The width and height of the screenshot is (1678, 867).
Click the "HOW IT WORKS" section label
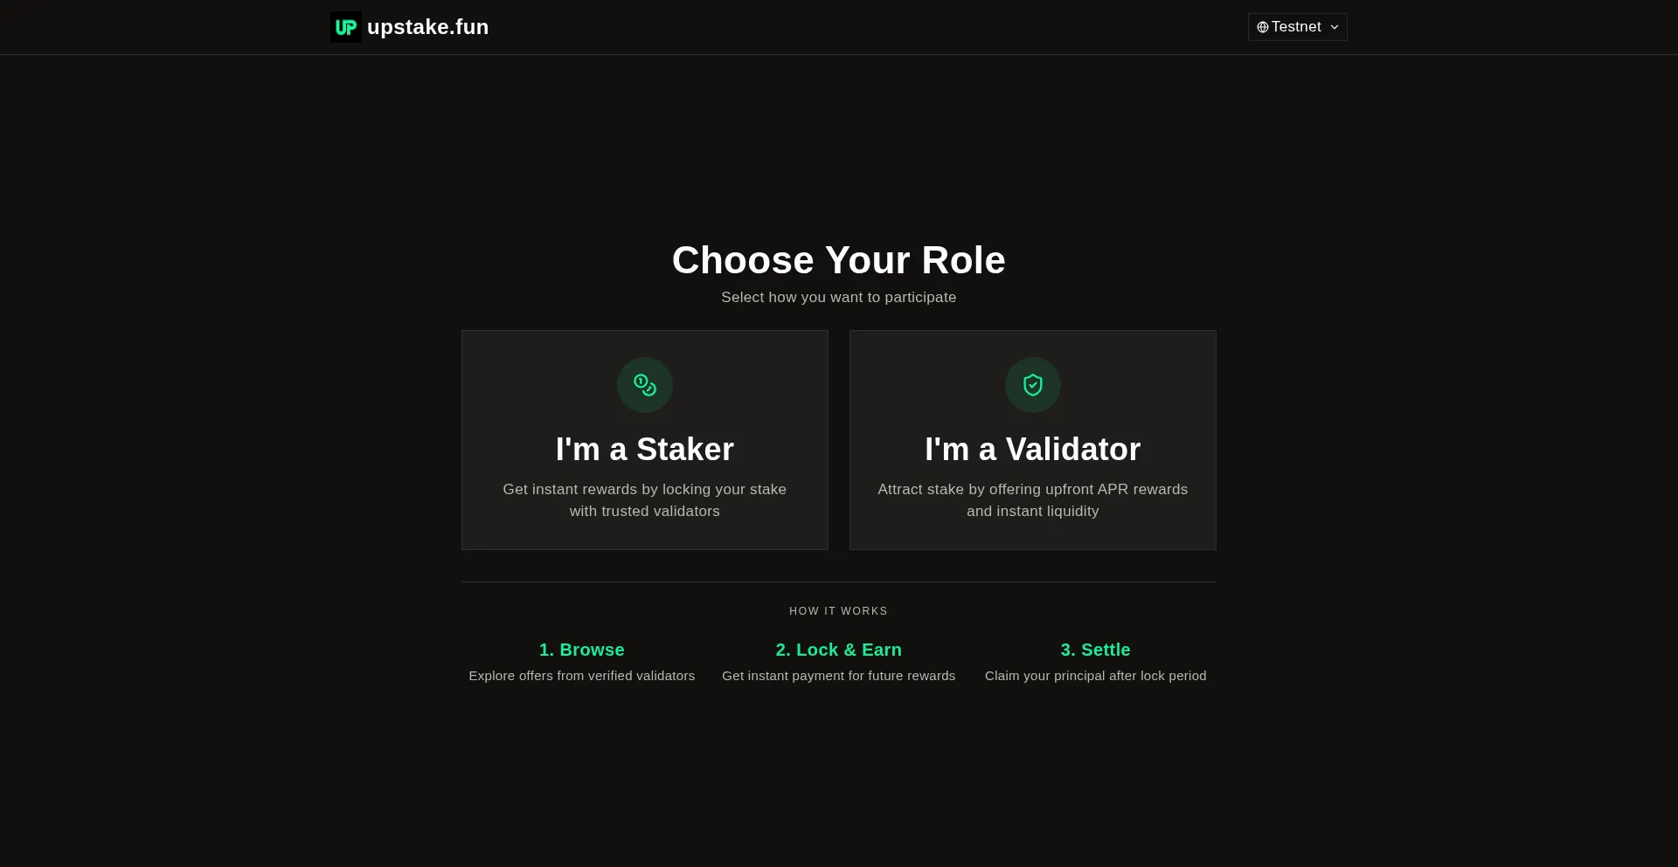click(838, 611)
